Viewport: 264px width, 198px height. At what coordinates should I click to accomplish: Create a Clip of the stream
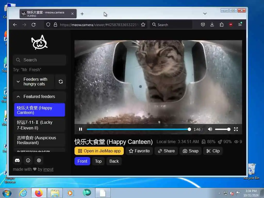[213, 151]
